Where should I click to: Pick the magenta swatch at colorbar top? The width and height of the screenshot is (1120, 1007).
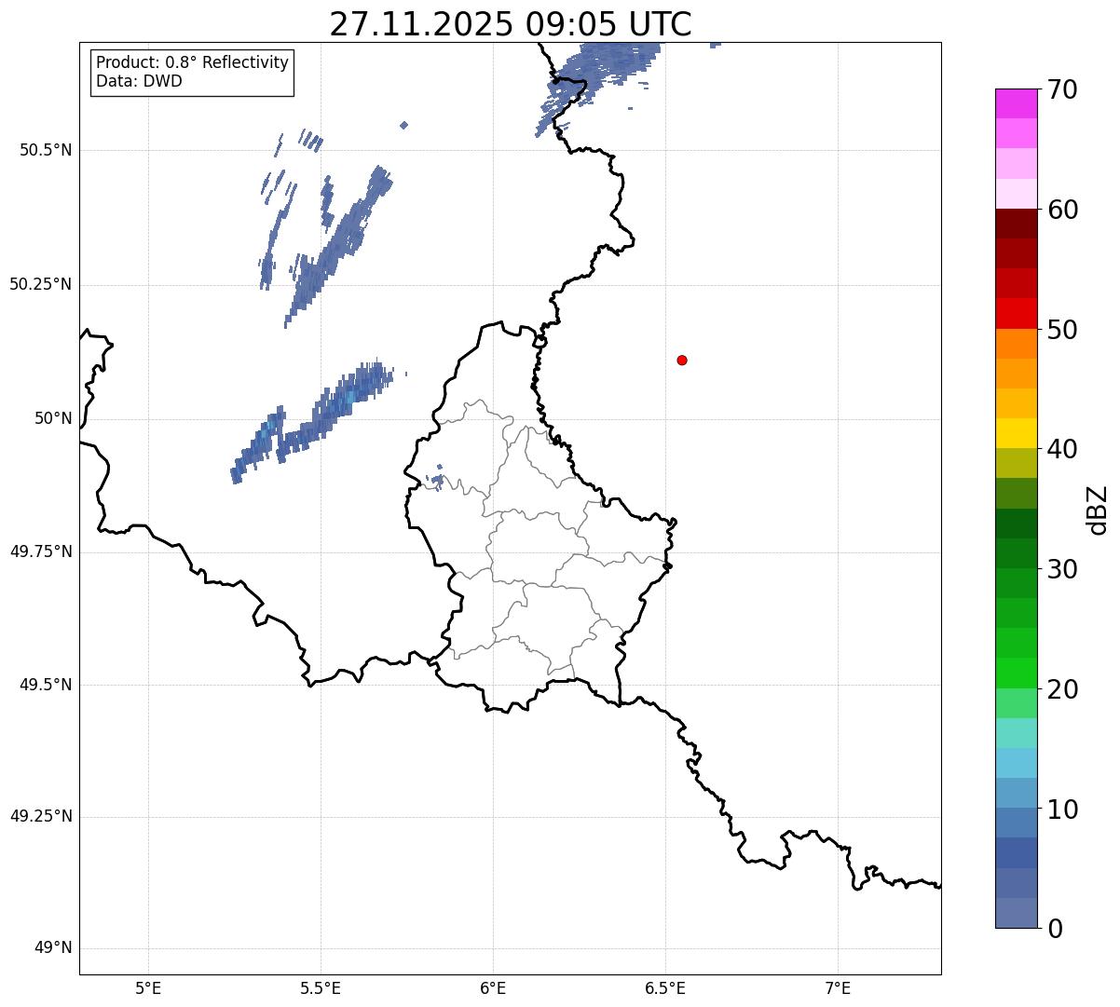(1016, 103)
